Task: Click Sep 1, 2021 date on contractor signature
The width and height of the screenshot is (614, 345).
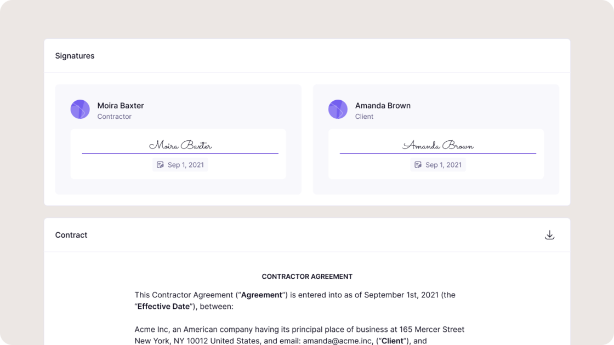Action: 186,165
